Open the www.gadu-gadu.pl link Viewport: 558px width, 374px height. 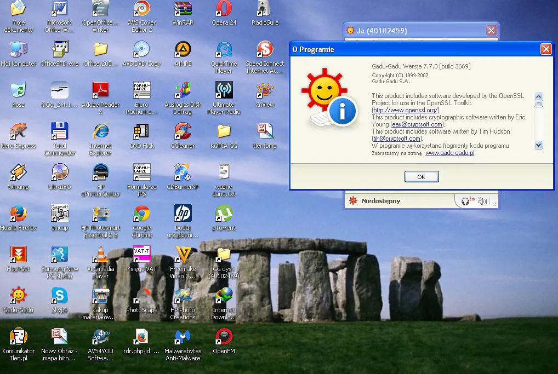(450, 153)
